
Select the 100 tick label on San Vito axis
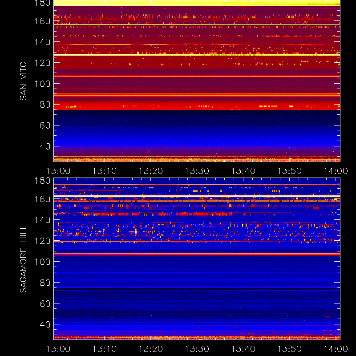coord(42,84)
